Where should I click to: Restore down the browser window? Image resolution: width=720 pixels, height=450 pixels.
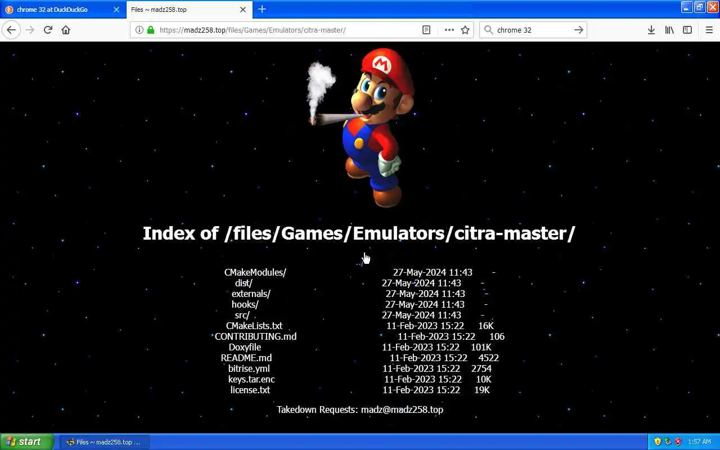[x=699, y=7]
